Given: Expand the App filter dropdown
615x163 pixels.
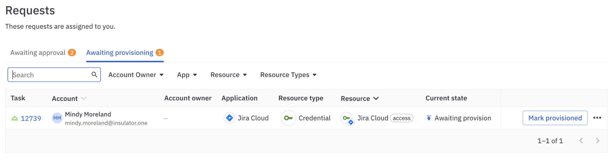Looking at the screenshot, I should pyautogui.click(x=187, y=75).
